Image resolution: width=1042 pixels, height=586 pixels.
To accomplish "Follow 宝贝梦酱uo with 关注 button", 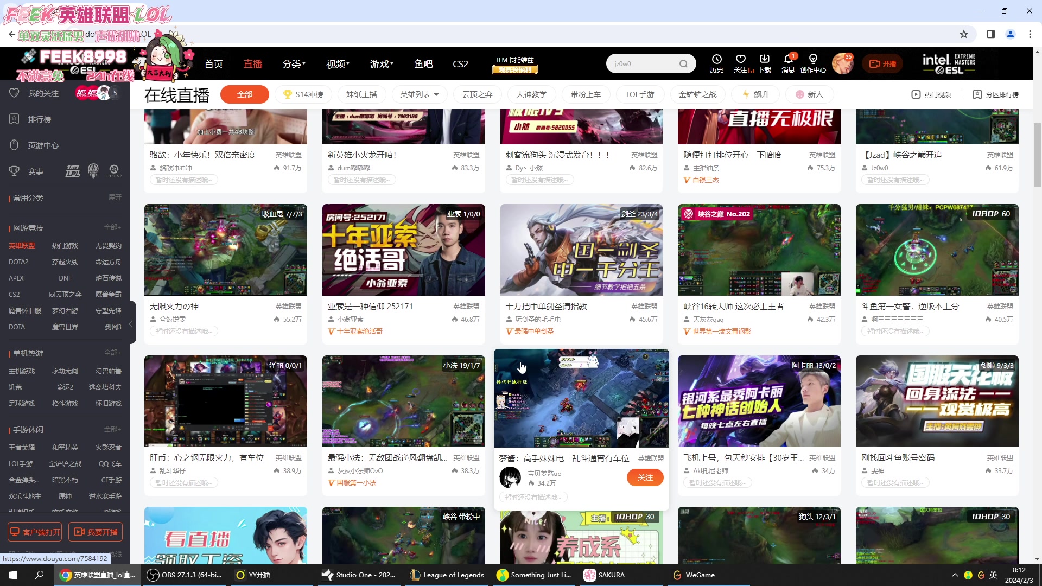I will coord(645,477).
